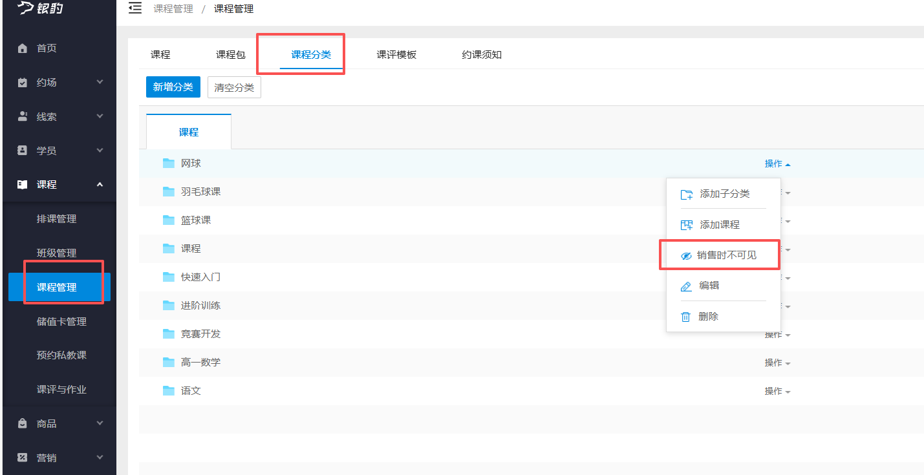Click the 高一数学 folder icon

pos(169,363)
